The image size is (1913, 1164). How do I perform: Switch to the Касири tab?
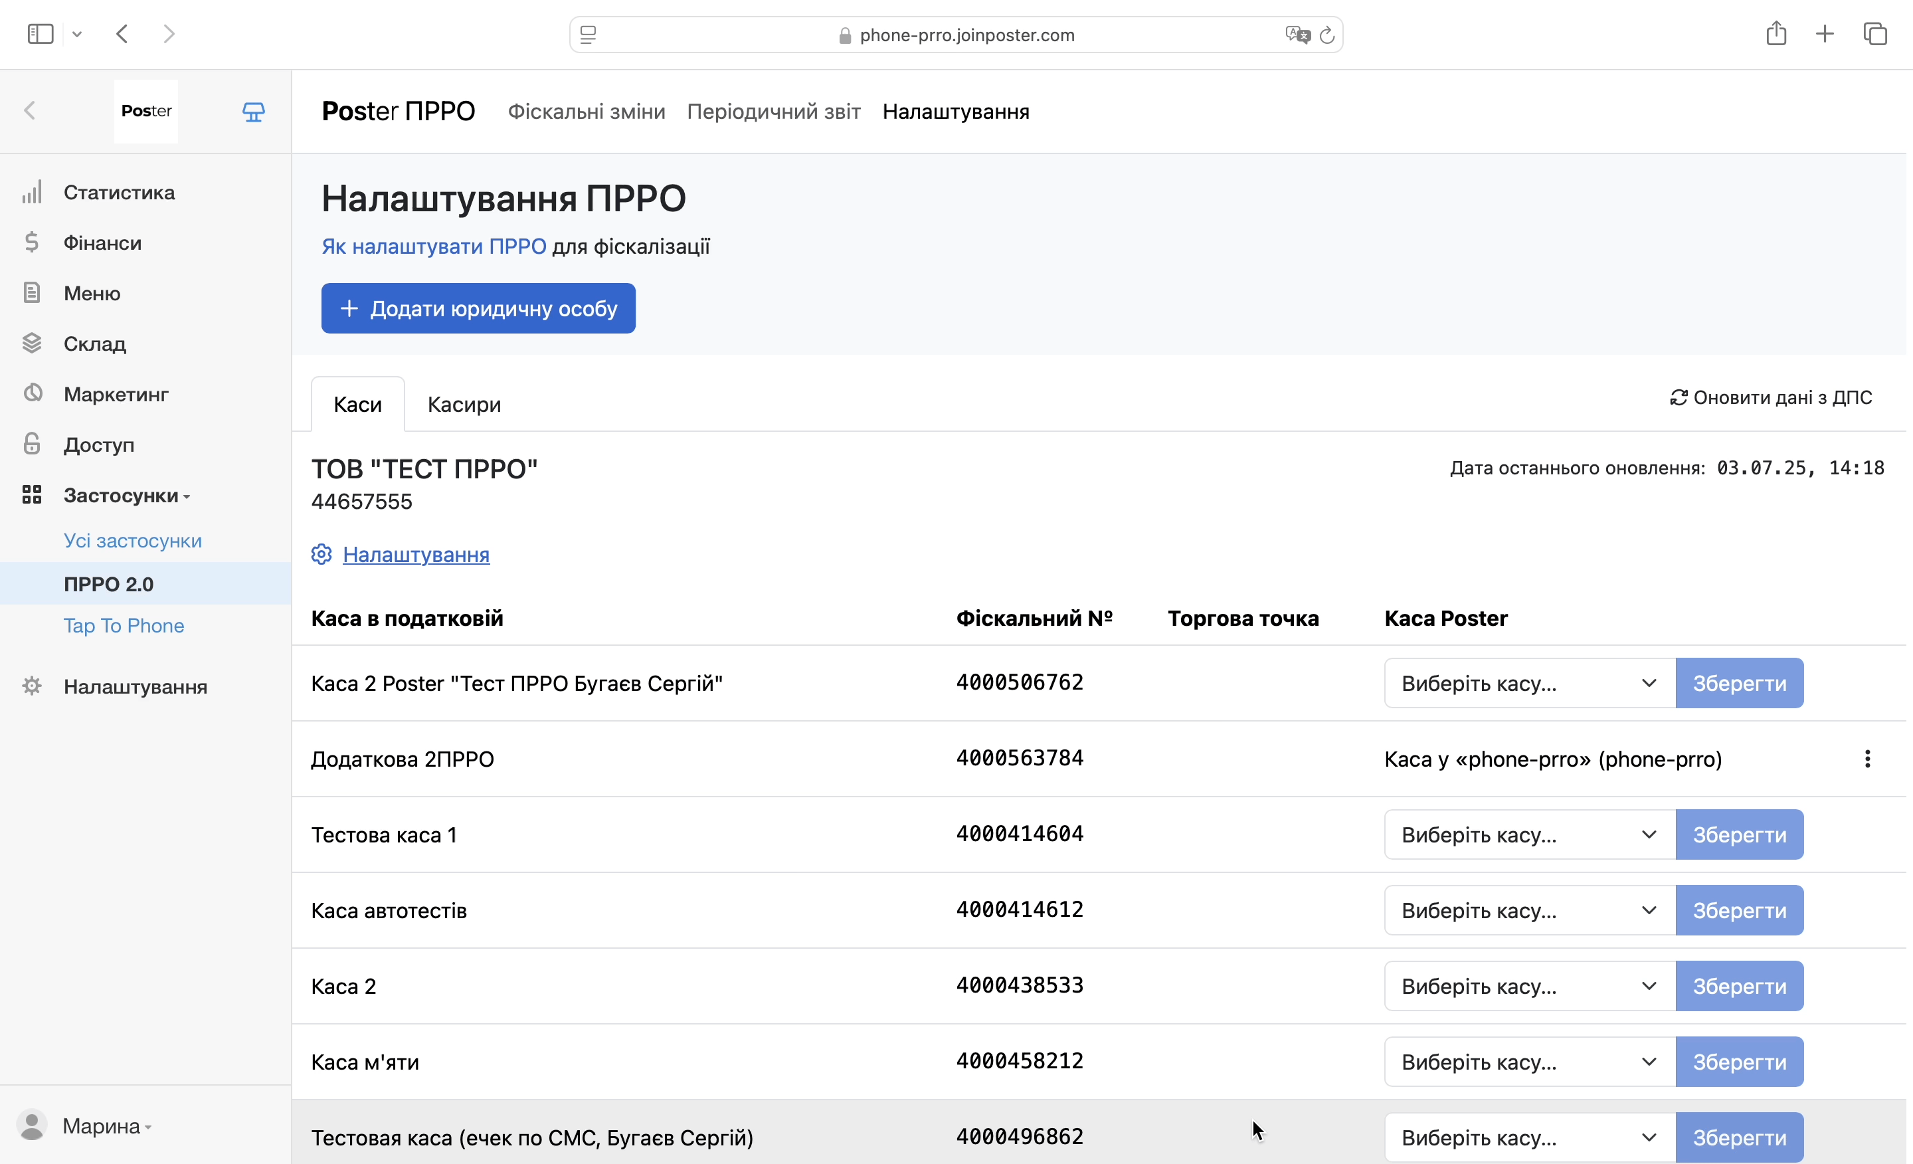[464, 404]
